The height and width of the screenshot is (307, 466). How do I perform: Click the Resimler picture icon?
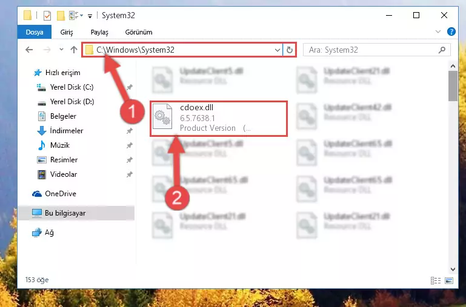(x=42, y=160)
